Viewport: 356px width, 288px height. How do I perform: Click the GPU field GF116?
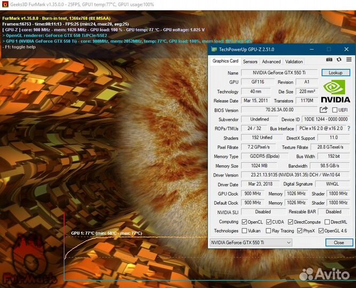click(258, 82)
